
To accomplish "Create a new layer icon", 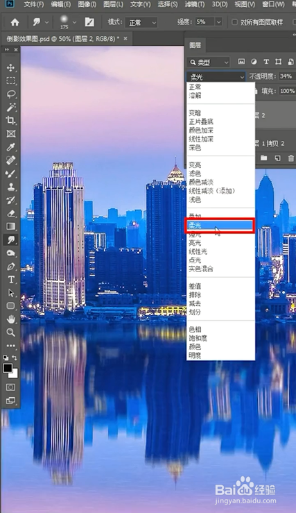I will click(277, 158).
